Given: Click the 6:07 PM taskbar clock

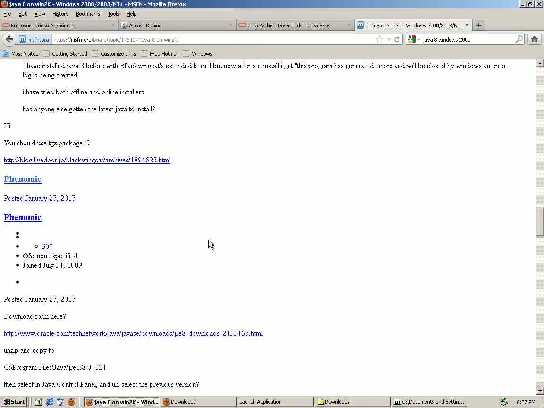Looking at the screenshot, I should (526, 402).
